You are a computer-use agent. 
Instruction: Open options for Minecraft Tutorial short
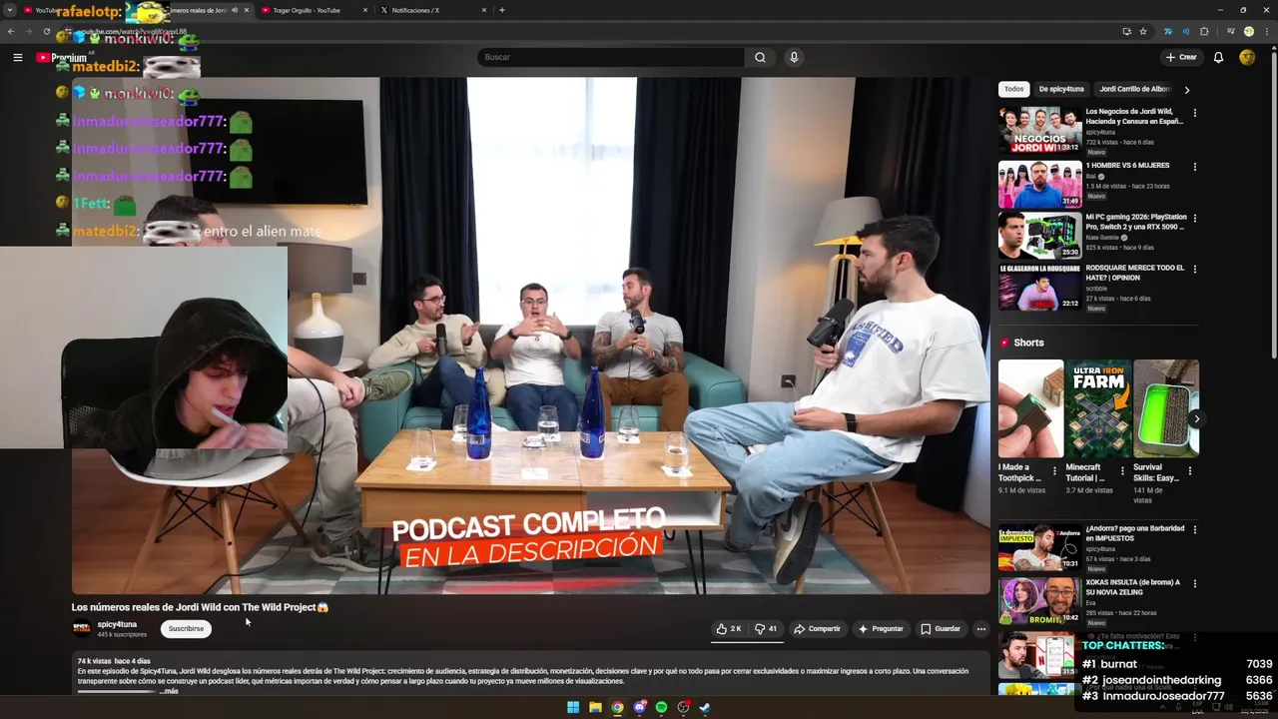click(1122, 470)
